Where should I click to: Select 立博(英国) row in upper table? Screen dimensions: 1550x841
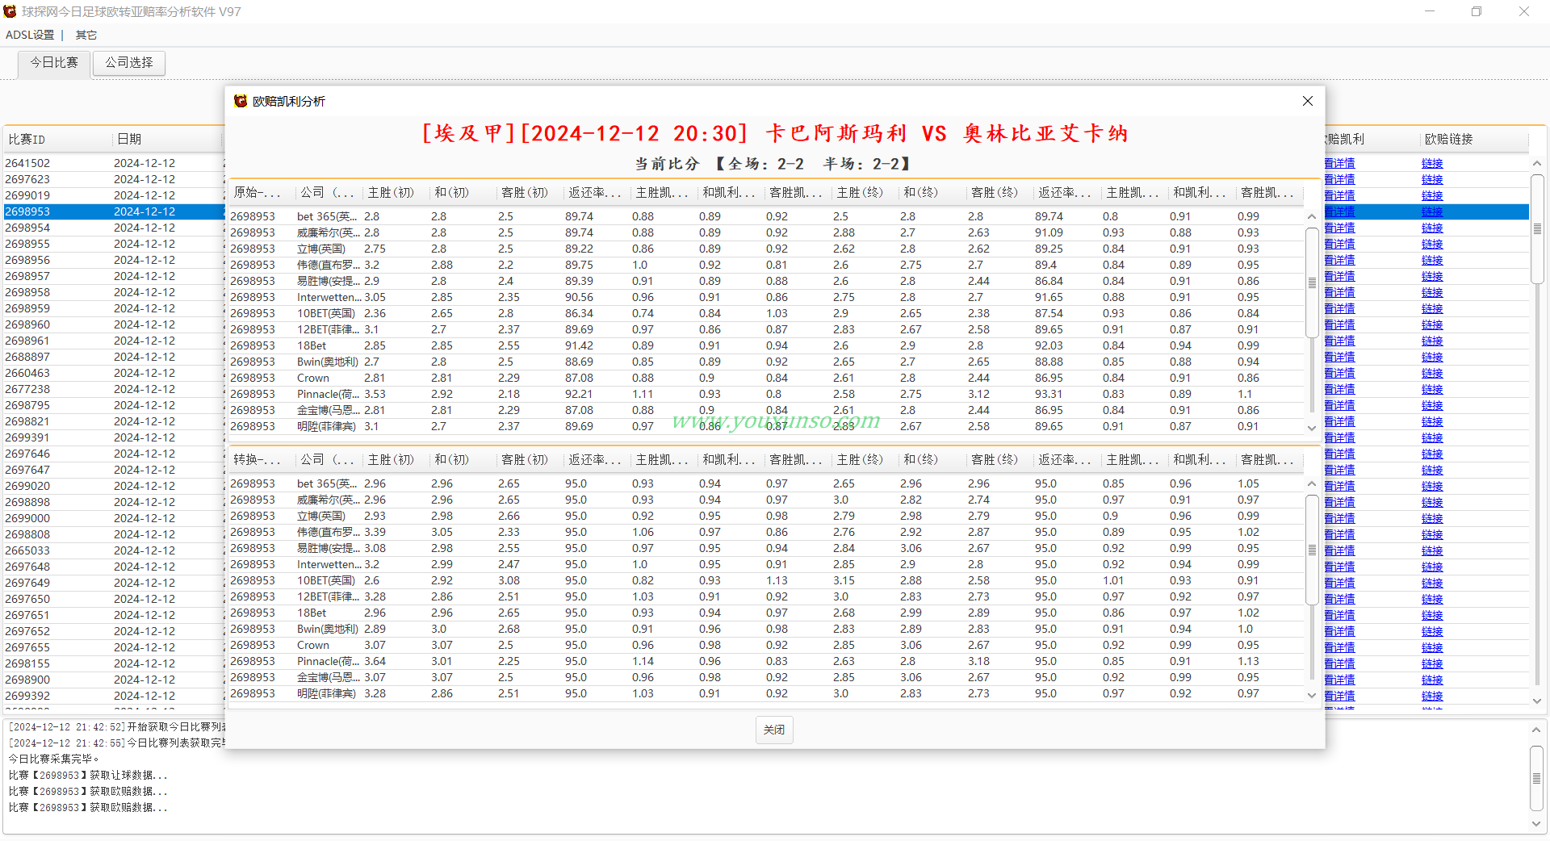pos(766,249)
